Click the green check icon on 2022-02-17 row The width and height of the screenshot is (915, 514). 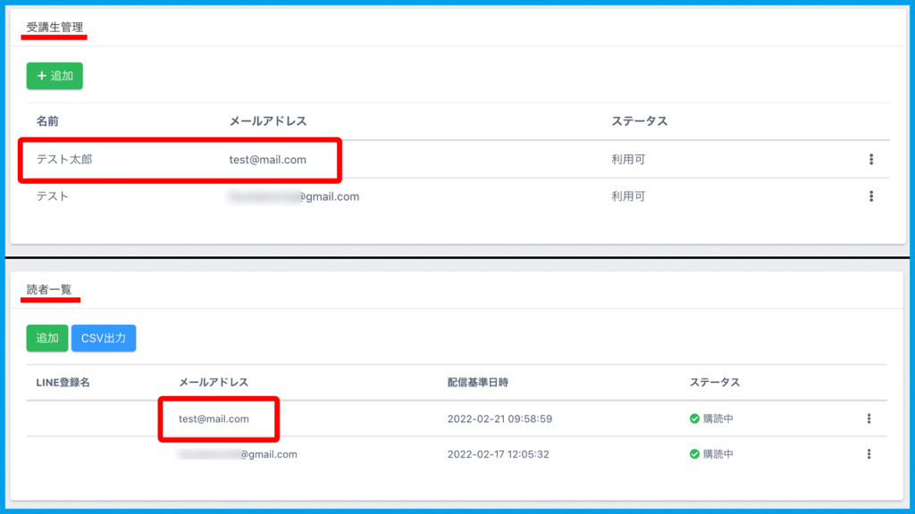[694, 454]
